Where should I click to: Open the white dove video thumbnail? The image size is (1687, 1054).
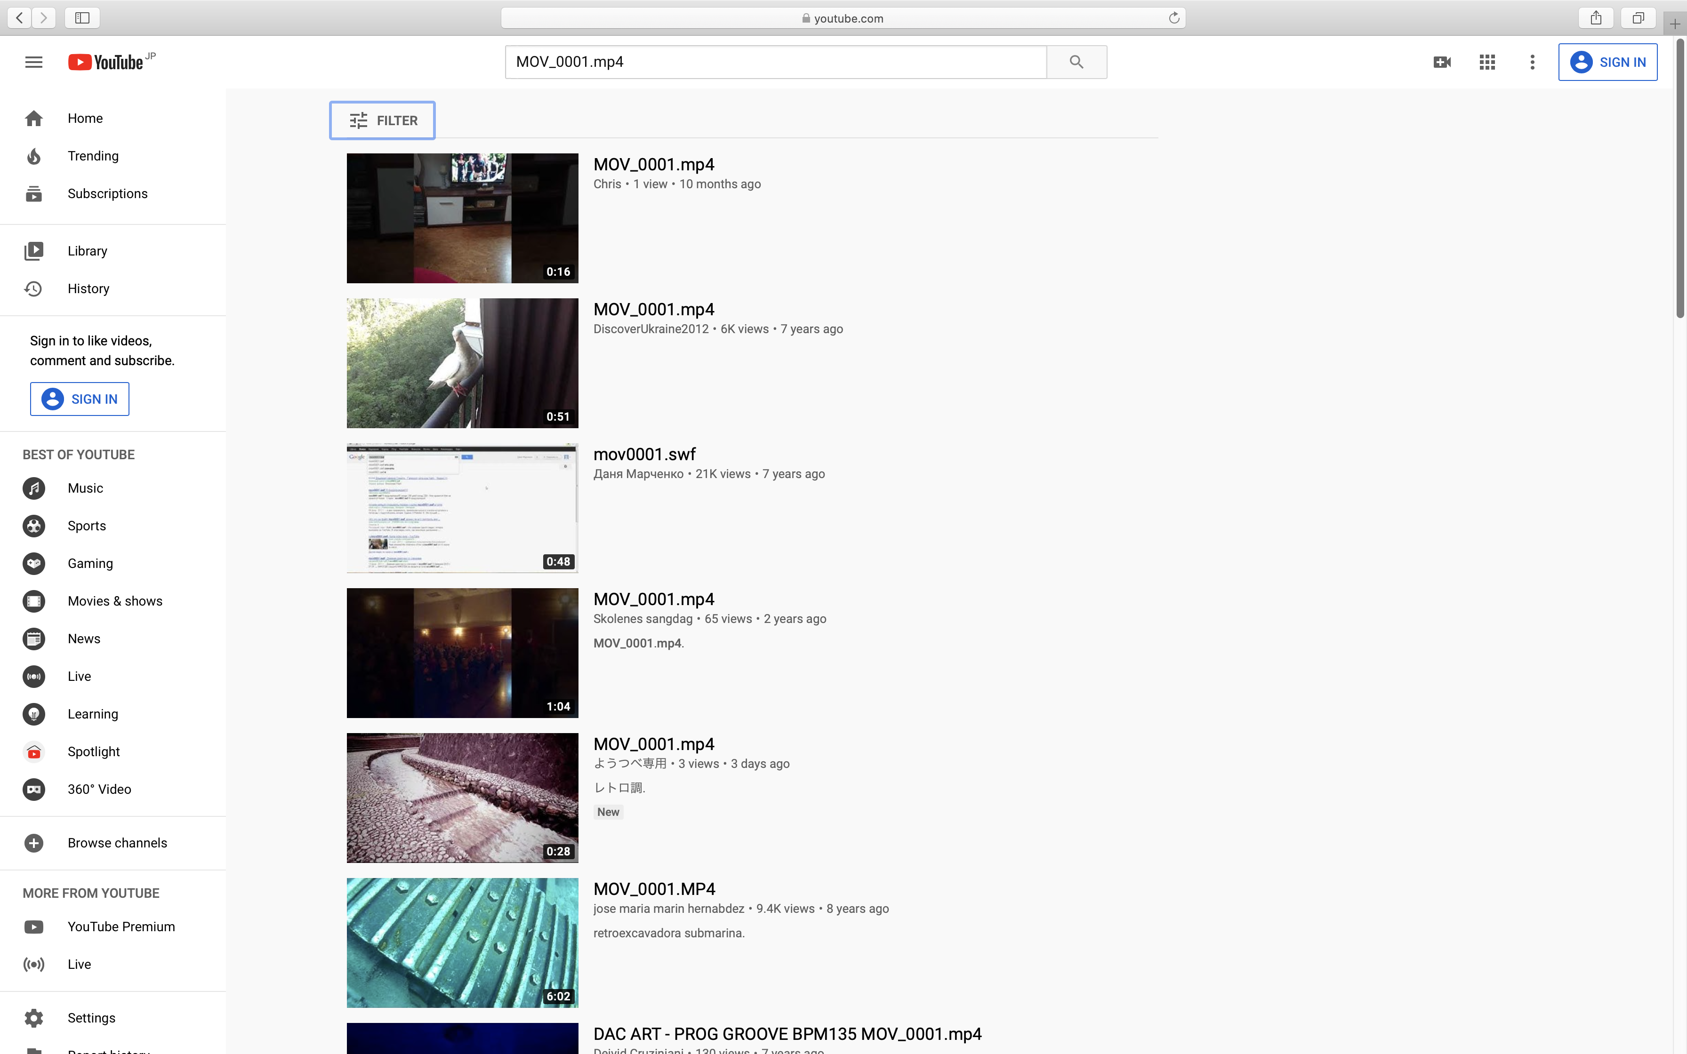(x=462, y=363)
